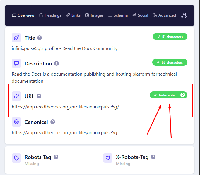Open the settings sliders icon in the tab bar
Viewport: 200px width, 175px height.
[x=184, y=15]
